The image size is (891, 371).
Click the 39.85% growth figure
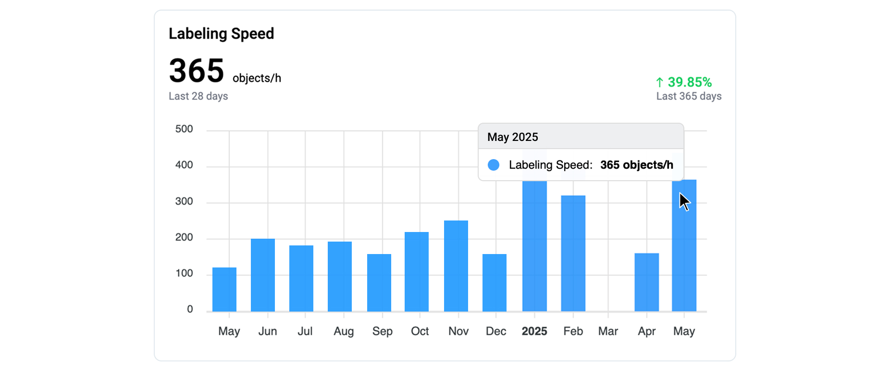(x=690, y=82)
